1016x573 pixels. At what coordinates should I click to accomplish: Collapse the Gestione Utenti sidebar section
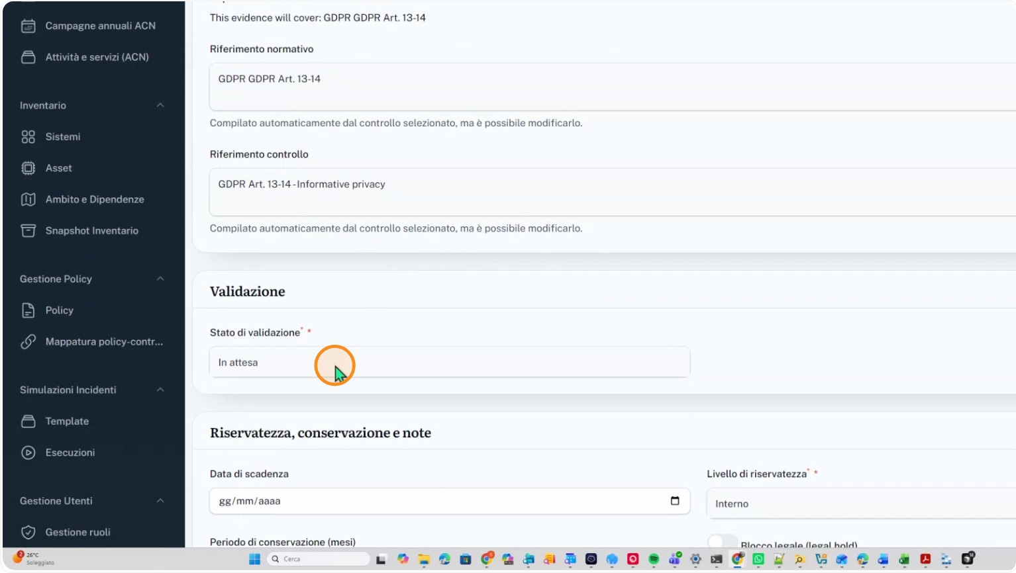click(160, 501)
